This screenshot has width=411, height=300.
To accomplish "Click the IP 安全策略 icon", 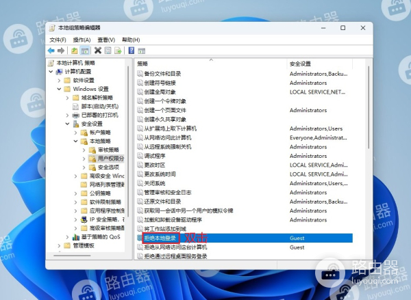I will [x=84, y=219].
